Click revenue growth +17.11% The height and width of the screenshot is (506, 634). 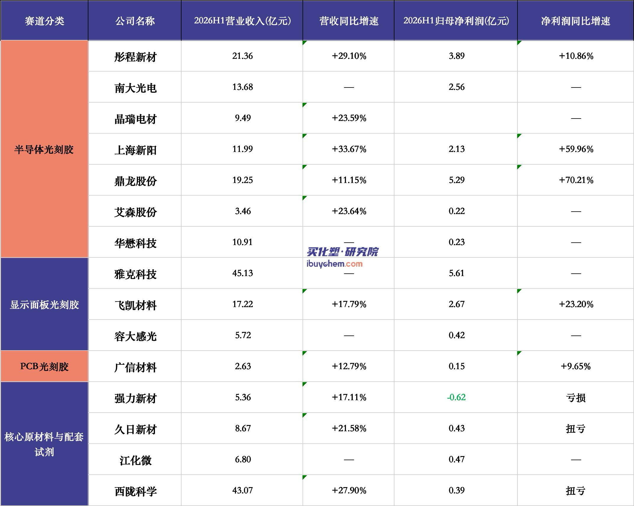(349, 397)
